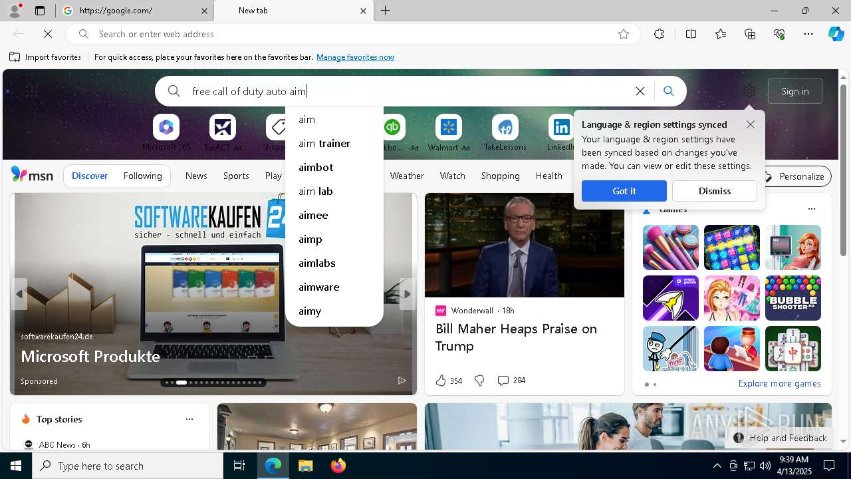
Task: Open Settings and more ellipsis
Action: click(x=808, y=34)
